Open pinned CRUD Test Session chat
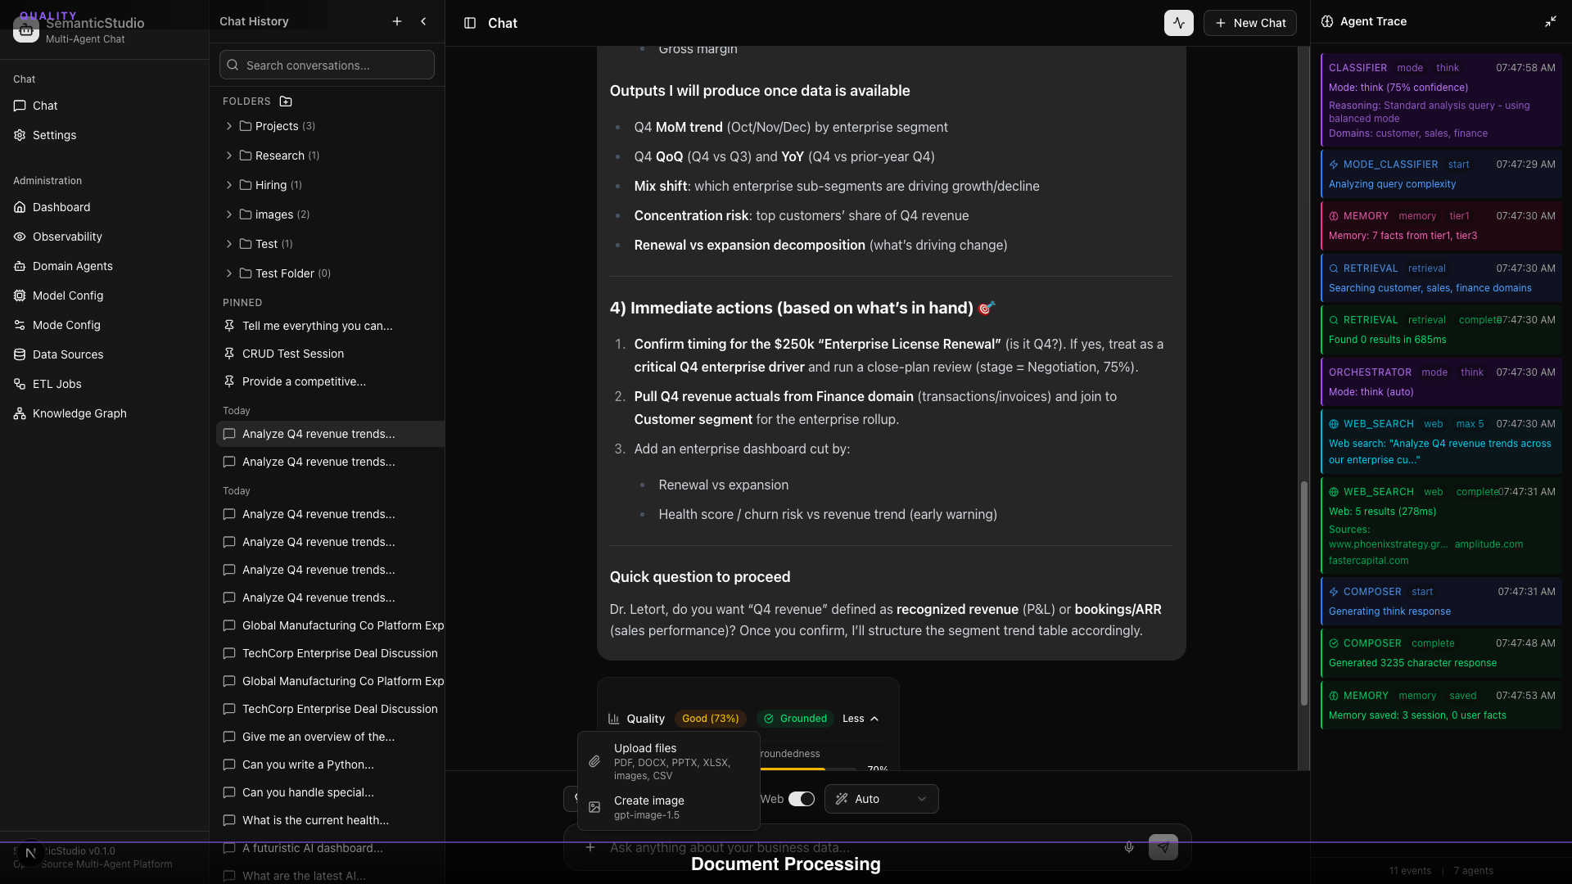The width and height of the screenshot is (1572, 884). [x=293, y=354]
